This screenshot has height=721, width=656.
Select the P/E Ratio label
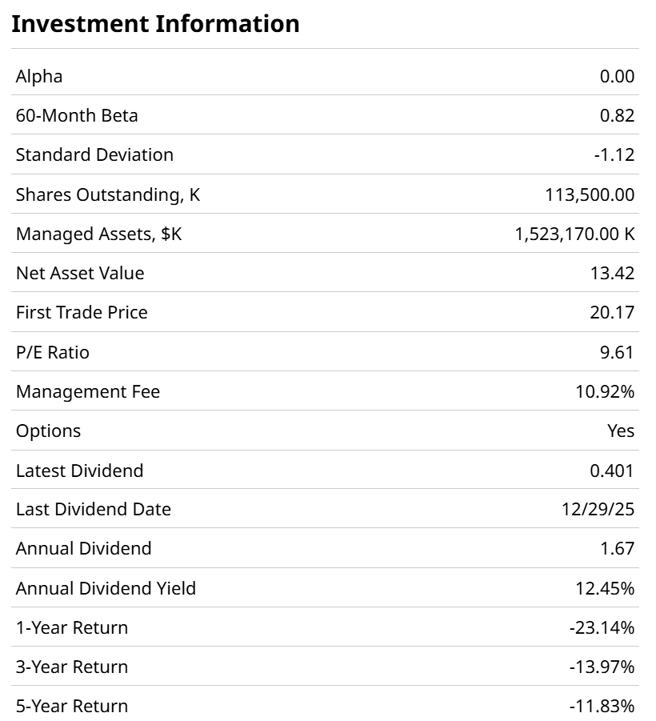[x=53, y=352]
